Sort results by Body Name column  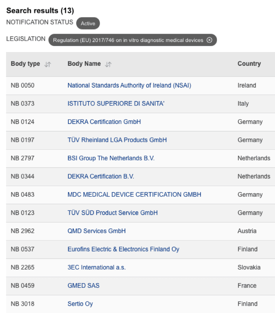(108, 64)
